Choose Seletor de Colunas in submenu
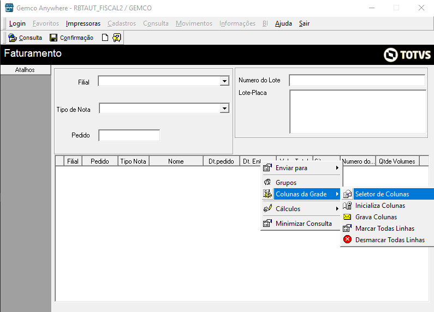 (x=388, y=194)
